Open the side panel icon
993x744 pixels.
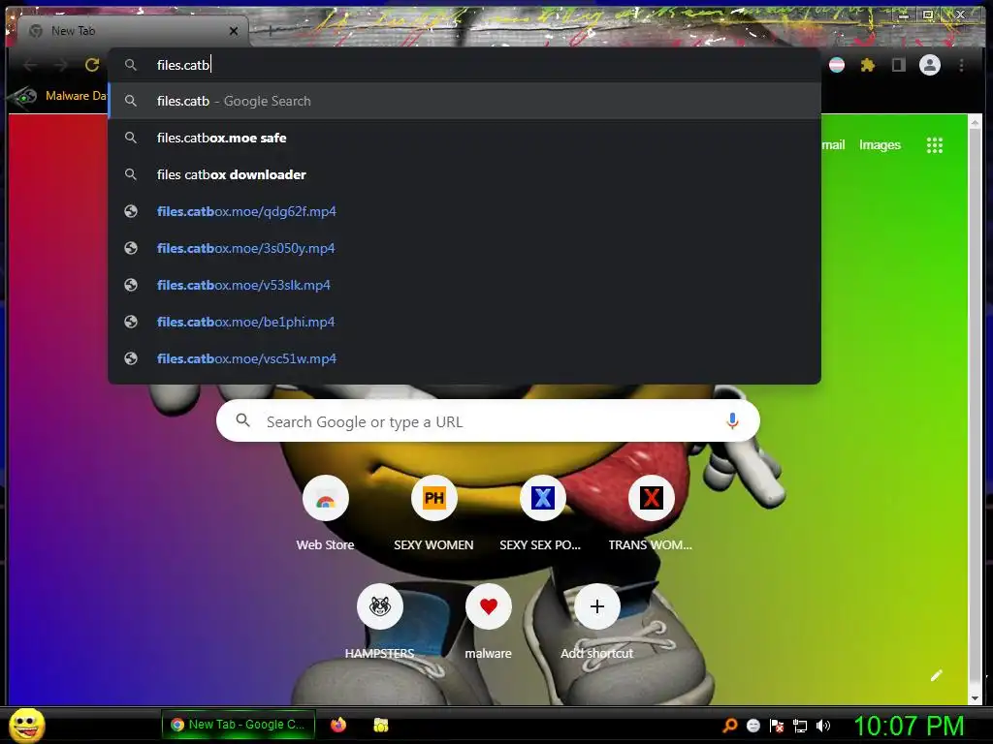point(899,65)
